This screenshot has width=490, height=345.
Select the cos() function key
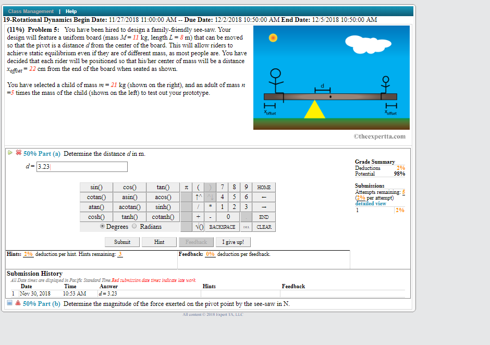click(129, 187)
